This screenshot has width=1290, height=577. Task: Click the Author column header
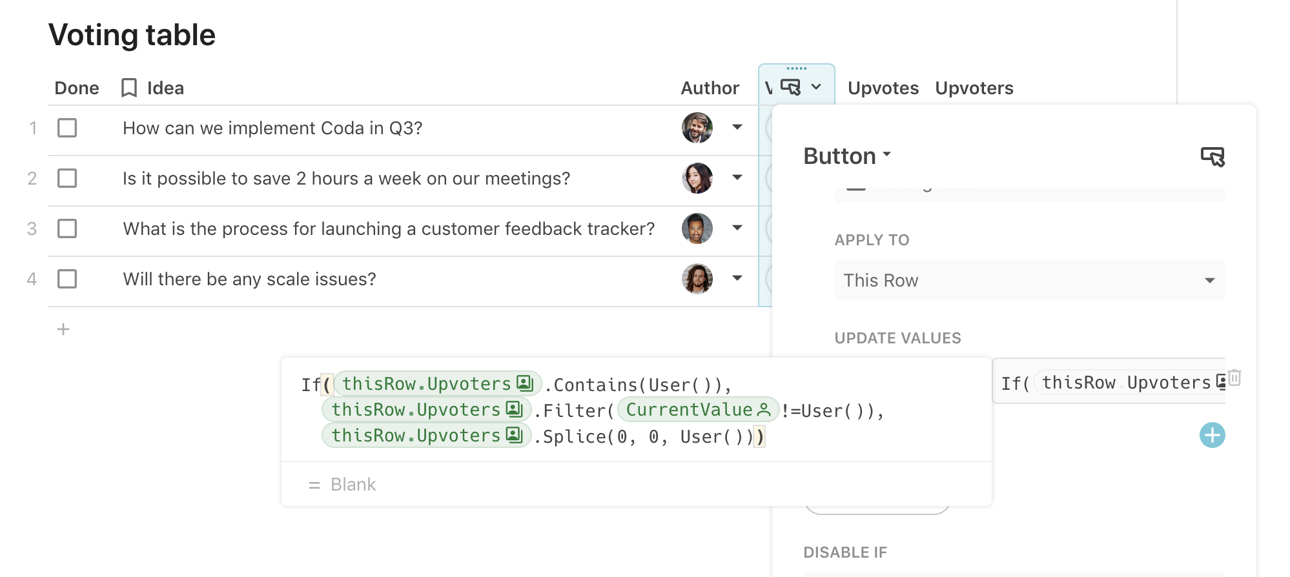(x=710, y=88)
